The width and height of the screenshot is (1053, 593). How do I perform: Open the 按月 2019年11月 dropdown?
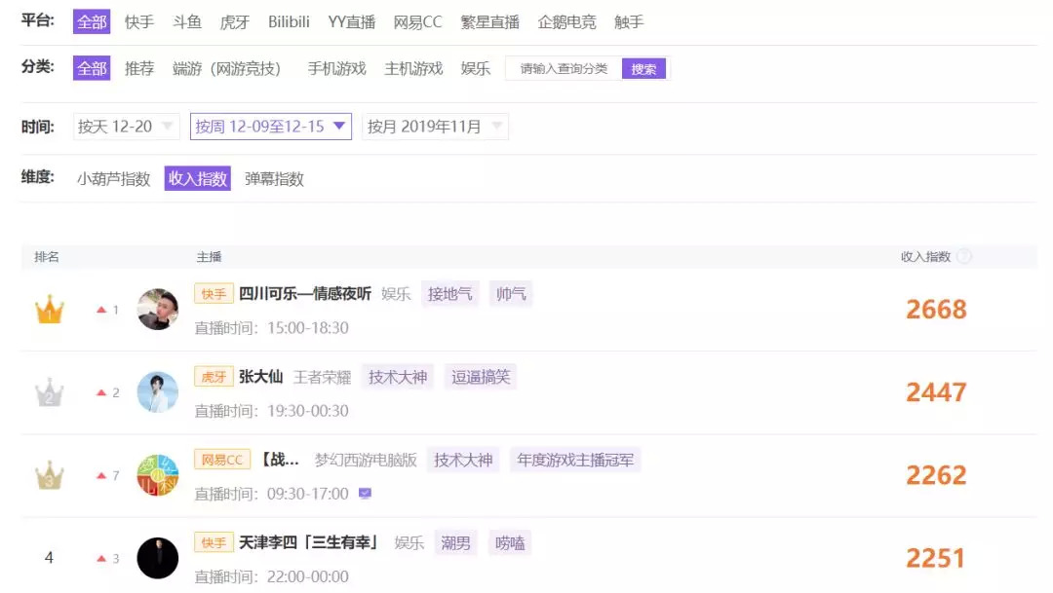(x=435, y=127)
